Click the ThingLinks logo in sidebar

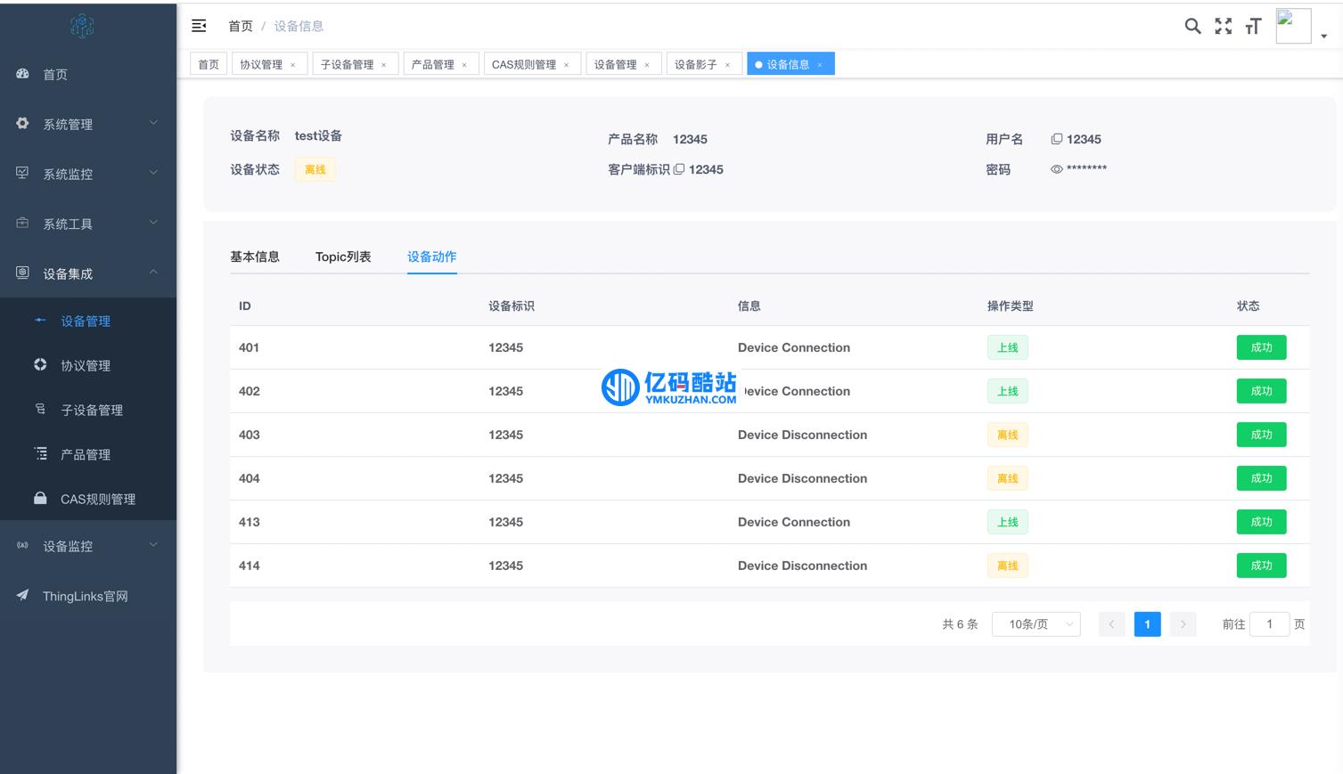pos(82,26)
